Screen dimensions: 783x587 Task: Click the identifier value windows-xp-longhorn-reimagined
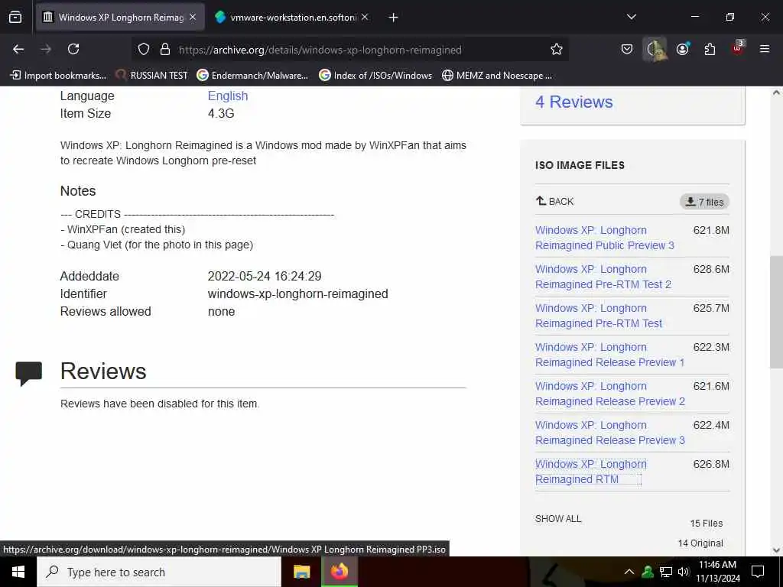297,293
